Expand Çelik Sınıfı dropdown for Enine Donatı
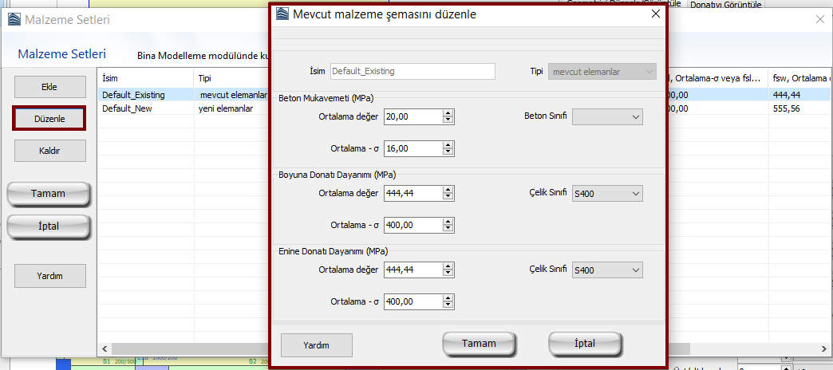The image size is (833, 370). [x=607, y=270]
